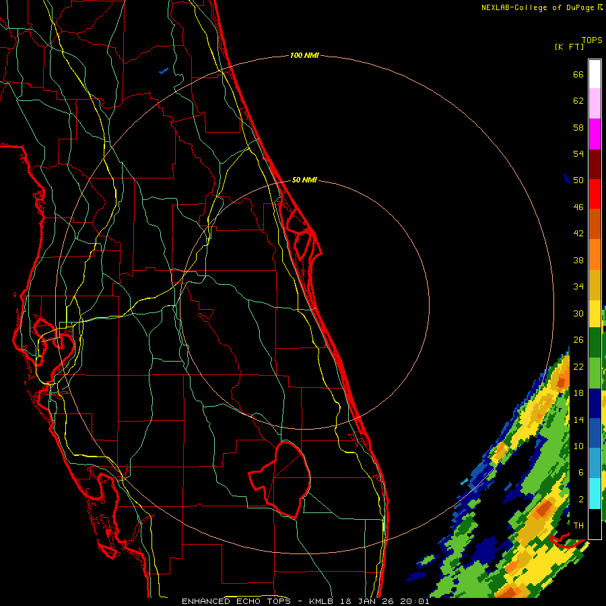Select the dark maroon legend color block
This screenshot has width=606, height=606.
point(595,164)
